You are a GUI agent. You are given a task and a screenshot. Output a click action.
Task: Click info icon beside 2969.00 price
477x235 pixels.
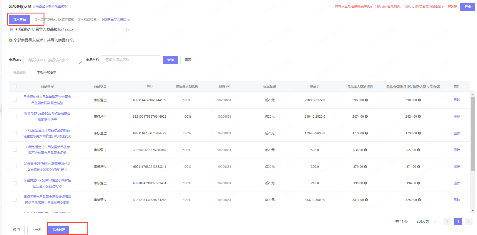click(x=366, y=100)
